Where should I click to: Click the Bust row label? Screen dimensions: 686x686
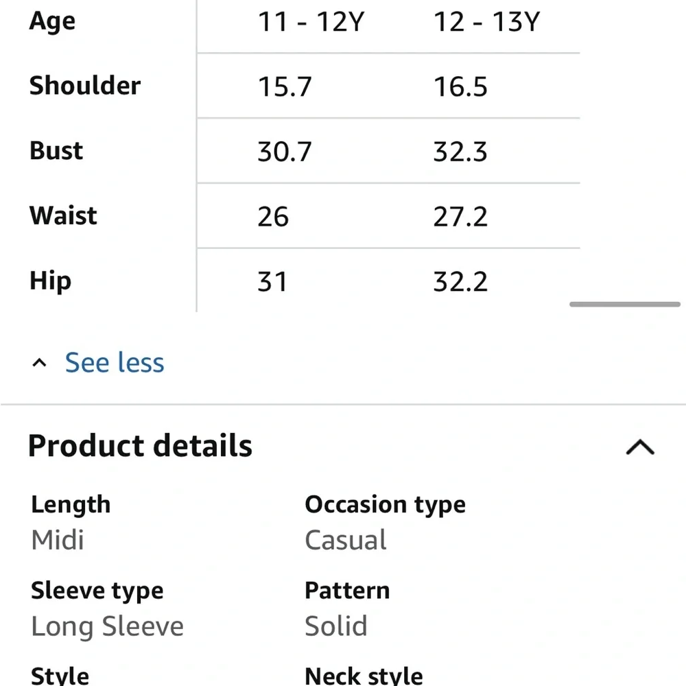click(x=56, y=151)
